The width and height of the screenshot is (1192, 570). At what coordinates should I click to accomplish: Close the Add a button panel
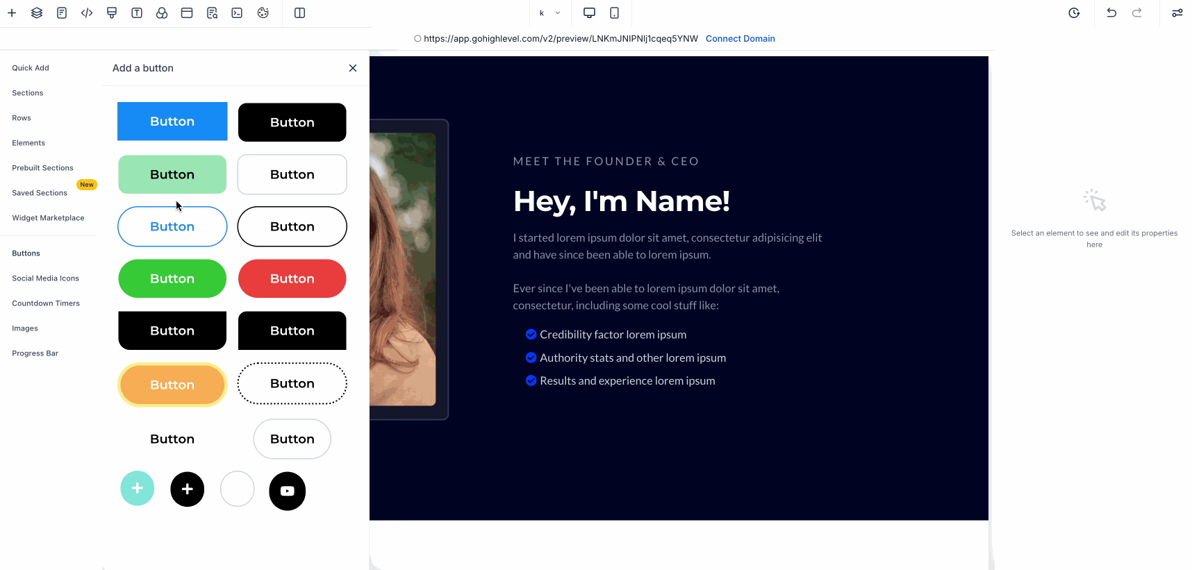(353, 68)
